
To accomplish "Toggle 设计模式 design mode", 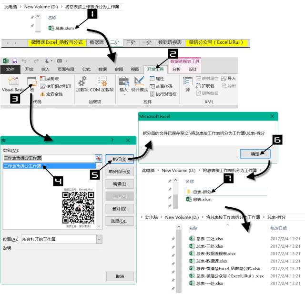I will [x=140, y=84].
